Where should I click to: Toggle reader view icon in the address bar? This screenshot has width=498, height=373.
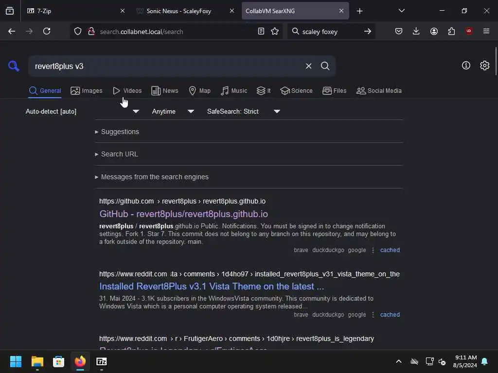point(261,32)
